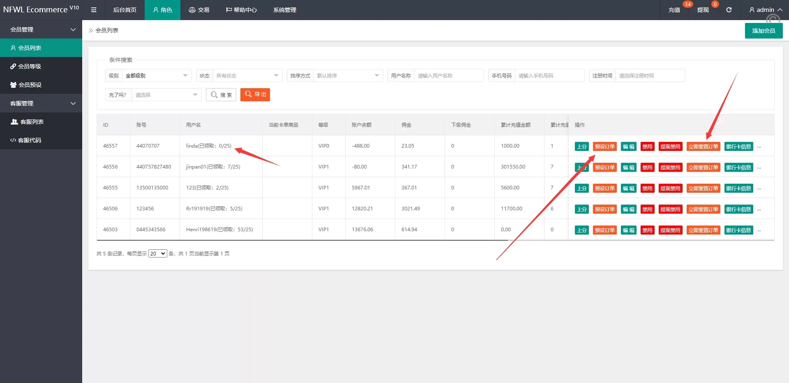Open 会员预设 in the sidebar

click(x=30, y=85)
